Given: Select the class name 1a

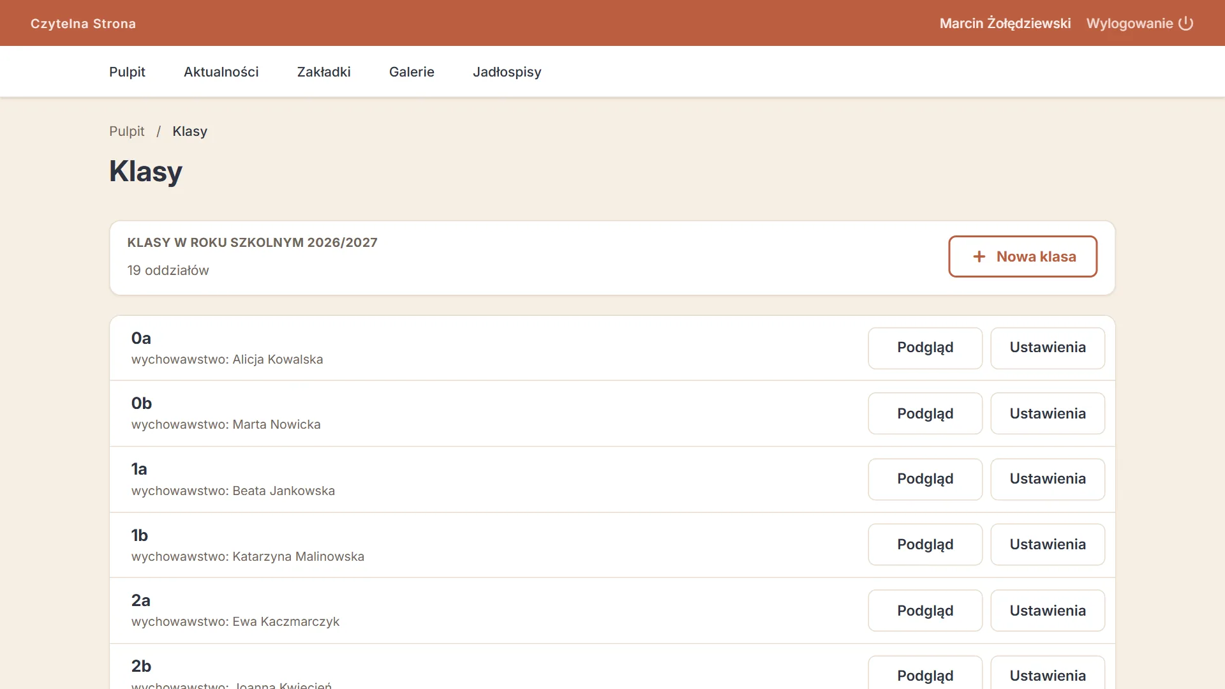Looking at the screenshot, I should [x=139, y=469].
